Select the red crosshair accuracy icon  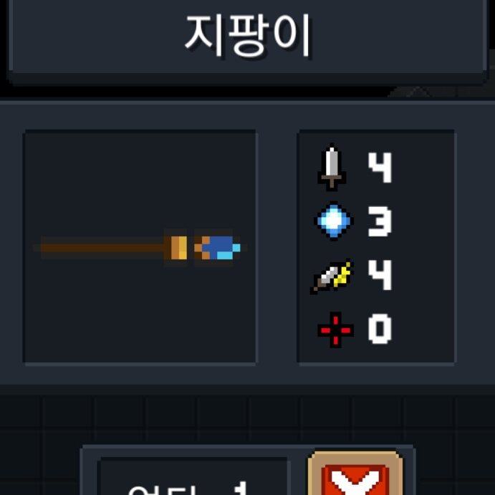click(335, 330)
